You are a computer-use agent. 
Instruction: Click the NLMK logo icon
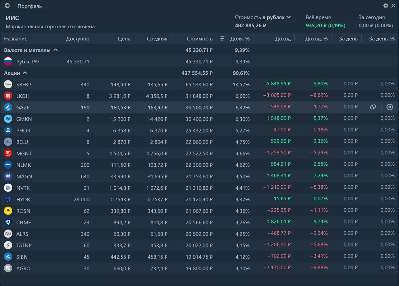(x=8, y=165)
